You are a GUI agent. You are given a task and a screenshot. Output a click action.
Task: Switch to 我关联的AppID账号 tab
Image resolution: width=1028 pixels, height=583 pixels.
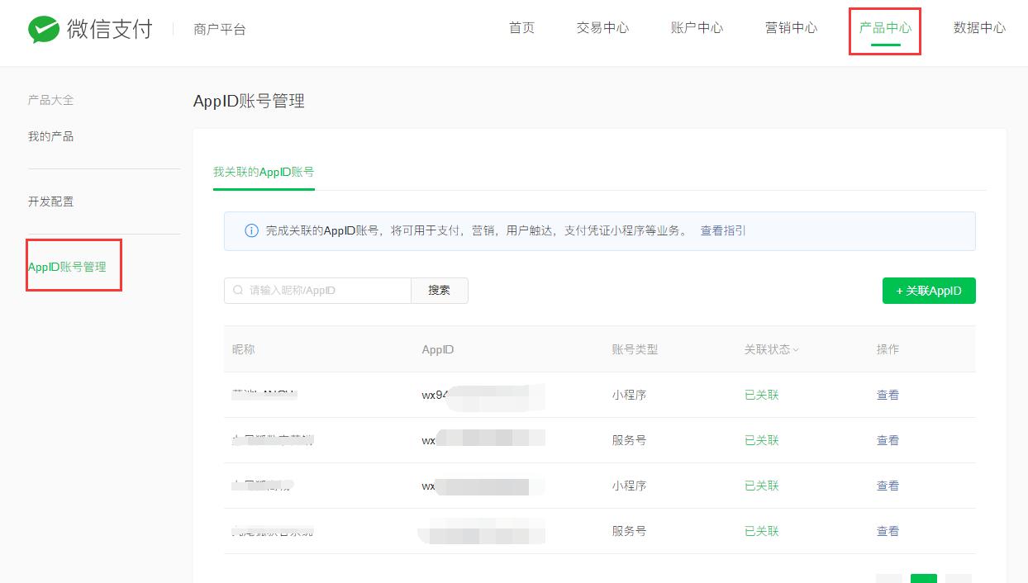point(264,172)
